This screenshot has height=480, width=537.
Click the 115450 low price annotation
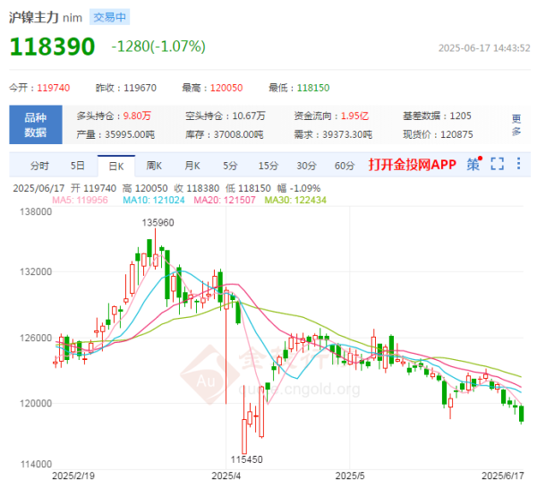click(x=247, y=459)
